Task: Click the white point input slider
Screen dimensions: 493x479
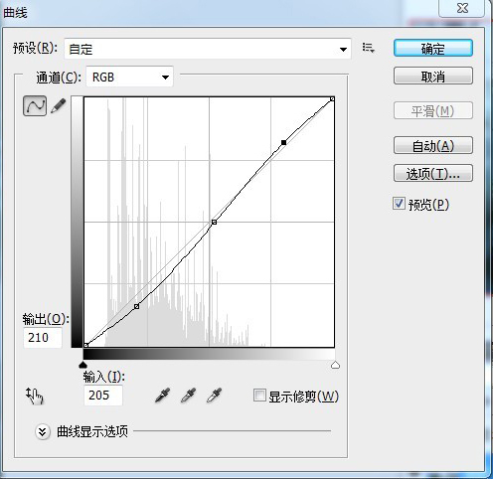Action: point(335,365)
